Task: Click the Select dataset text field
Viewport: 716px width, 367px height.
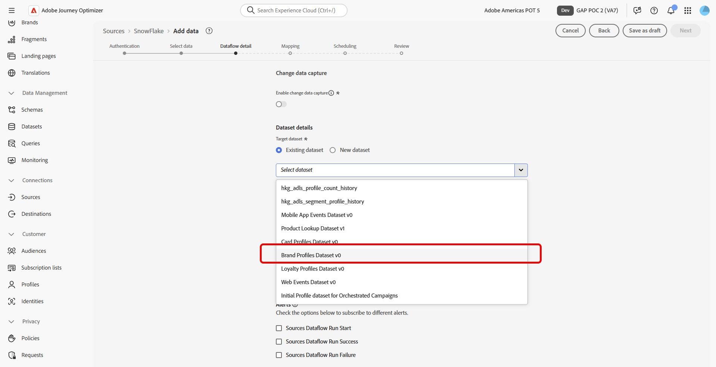Action: (x=395, y=170)
